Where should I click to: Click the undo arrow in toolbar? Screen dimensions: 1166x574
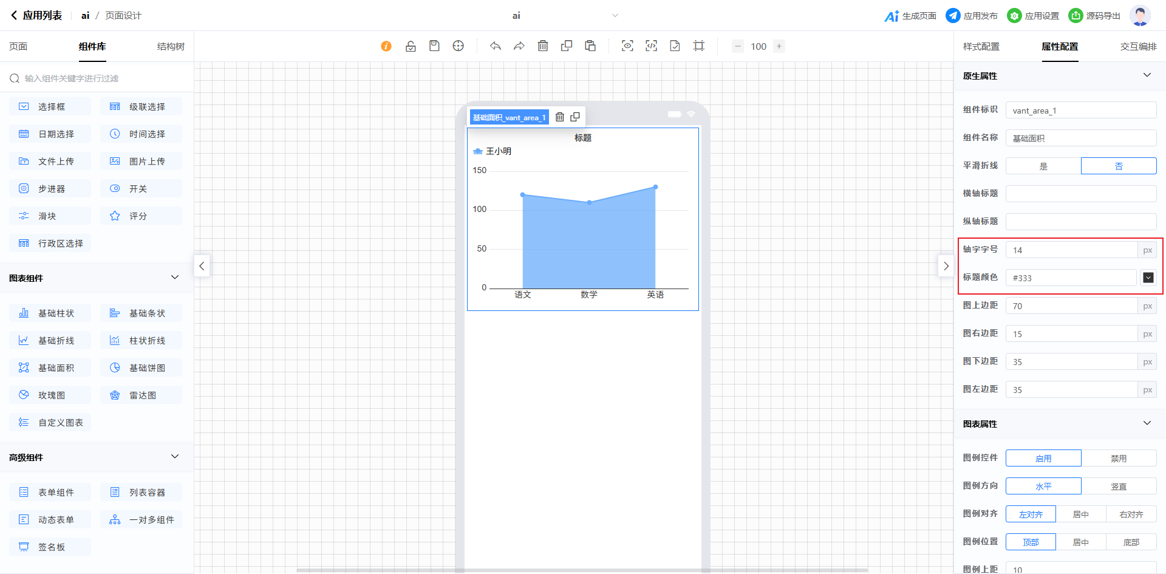[496, 46]
